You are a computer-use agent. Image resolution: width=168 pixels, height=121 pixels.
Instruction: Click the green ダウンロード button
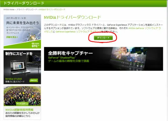point(103,38)
